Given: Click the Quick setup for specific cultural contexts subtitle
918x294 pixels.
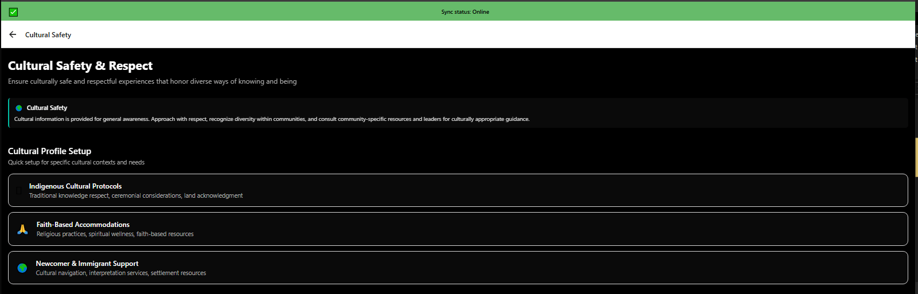Looking at the screenshot, I should [x=76, y=163].
